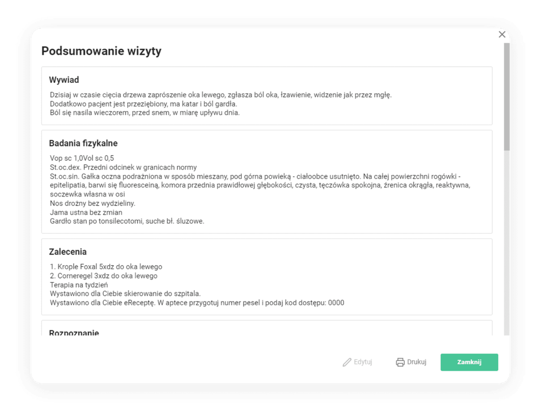The height and width of the screenshot is (418, 541).
Task: Close the visit summary with the X icon
Action: [x=502, y=35]
